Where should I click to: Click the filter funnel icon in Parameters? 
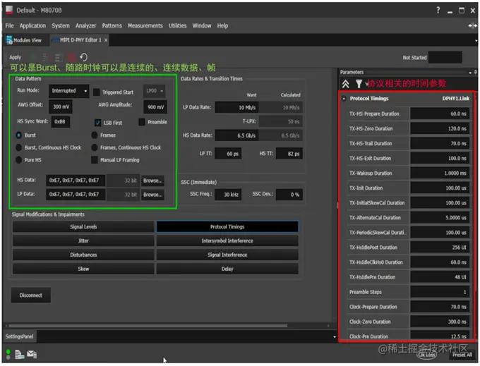click(359, 83)
